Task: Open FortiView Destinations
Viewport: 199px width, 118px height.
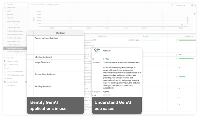Action: pos(15,31)
